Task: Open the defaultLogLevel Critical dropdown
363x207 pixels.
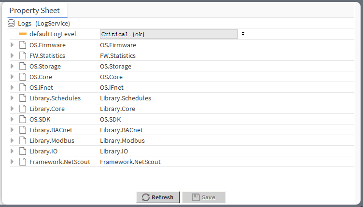Action: (x=168, y=34)
